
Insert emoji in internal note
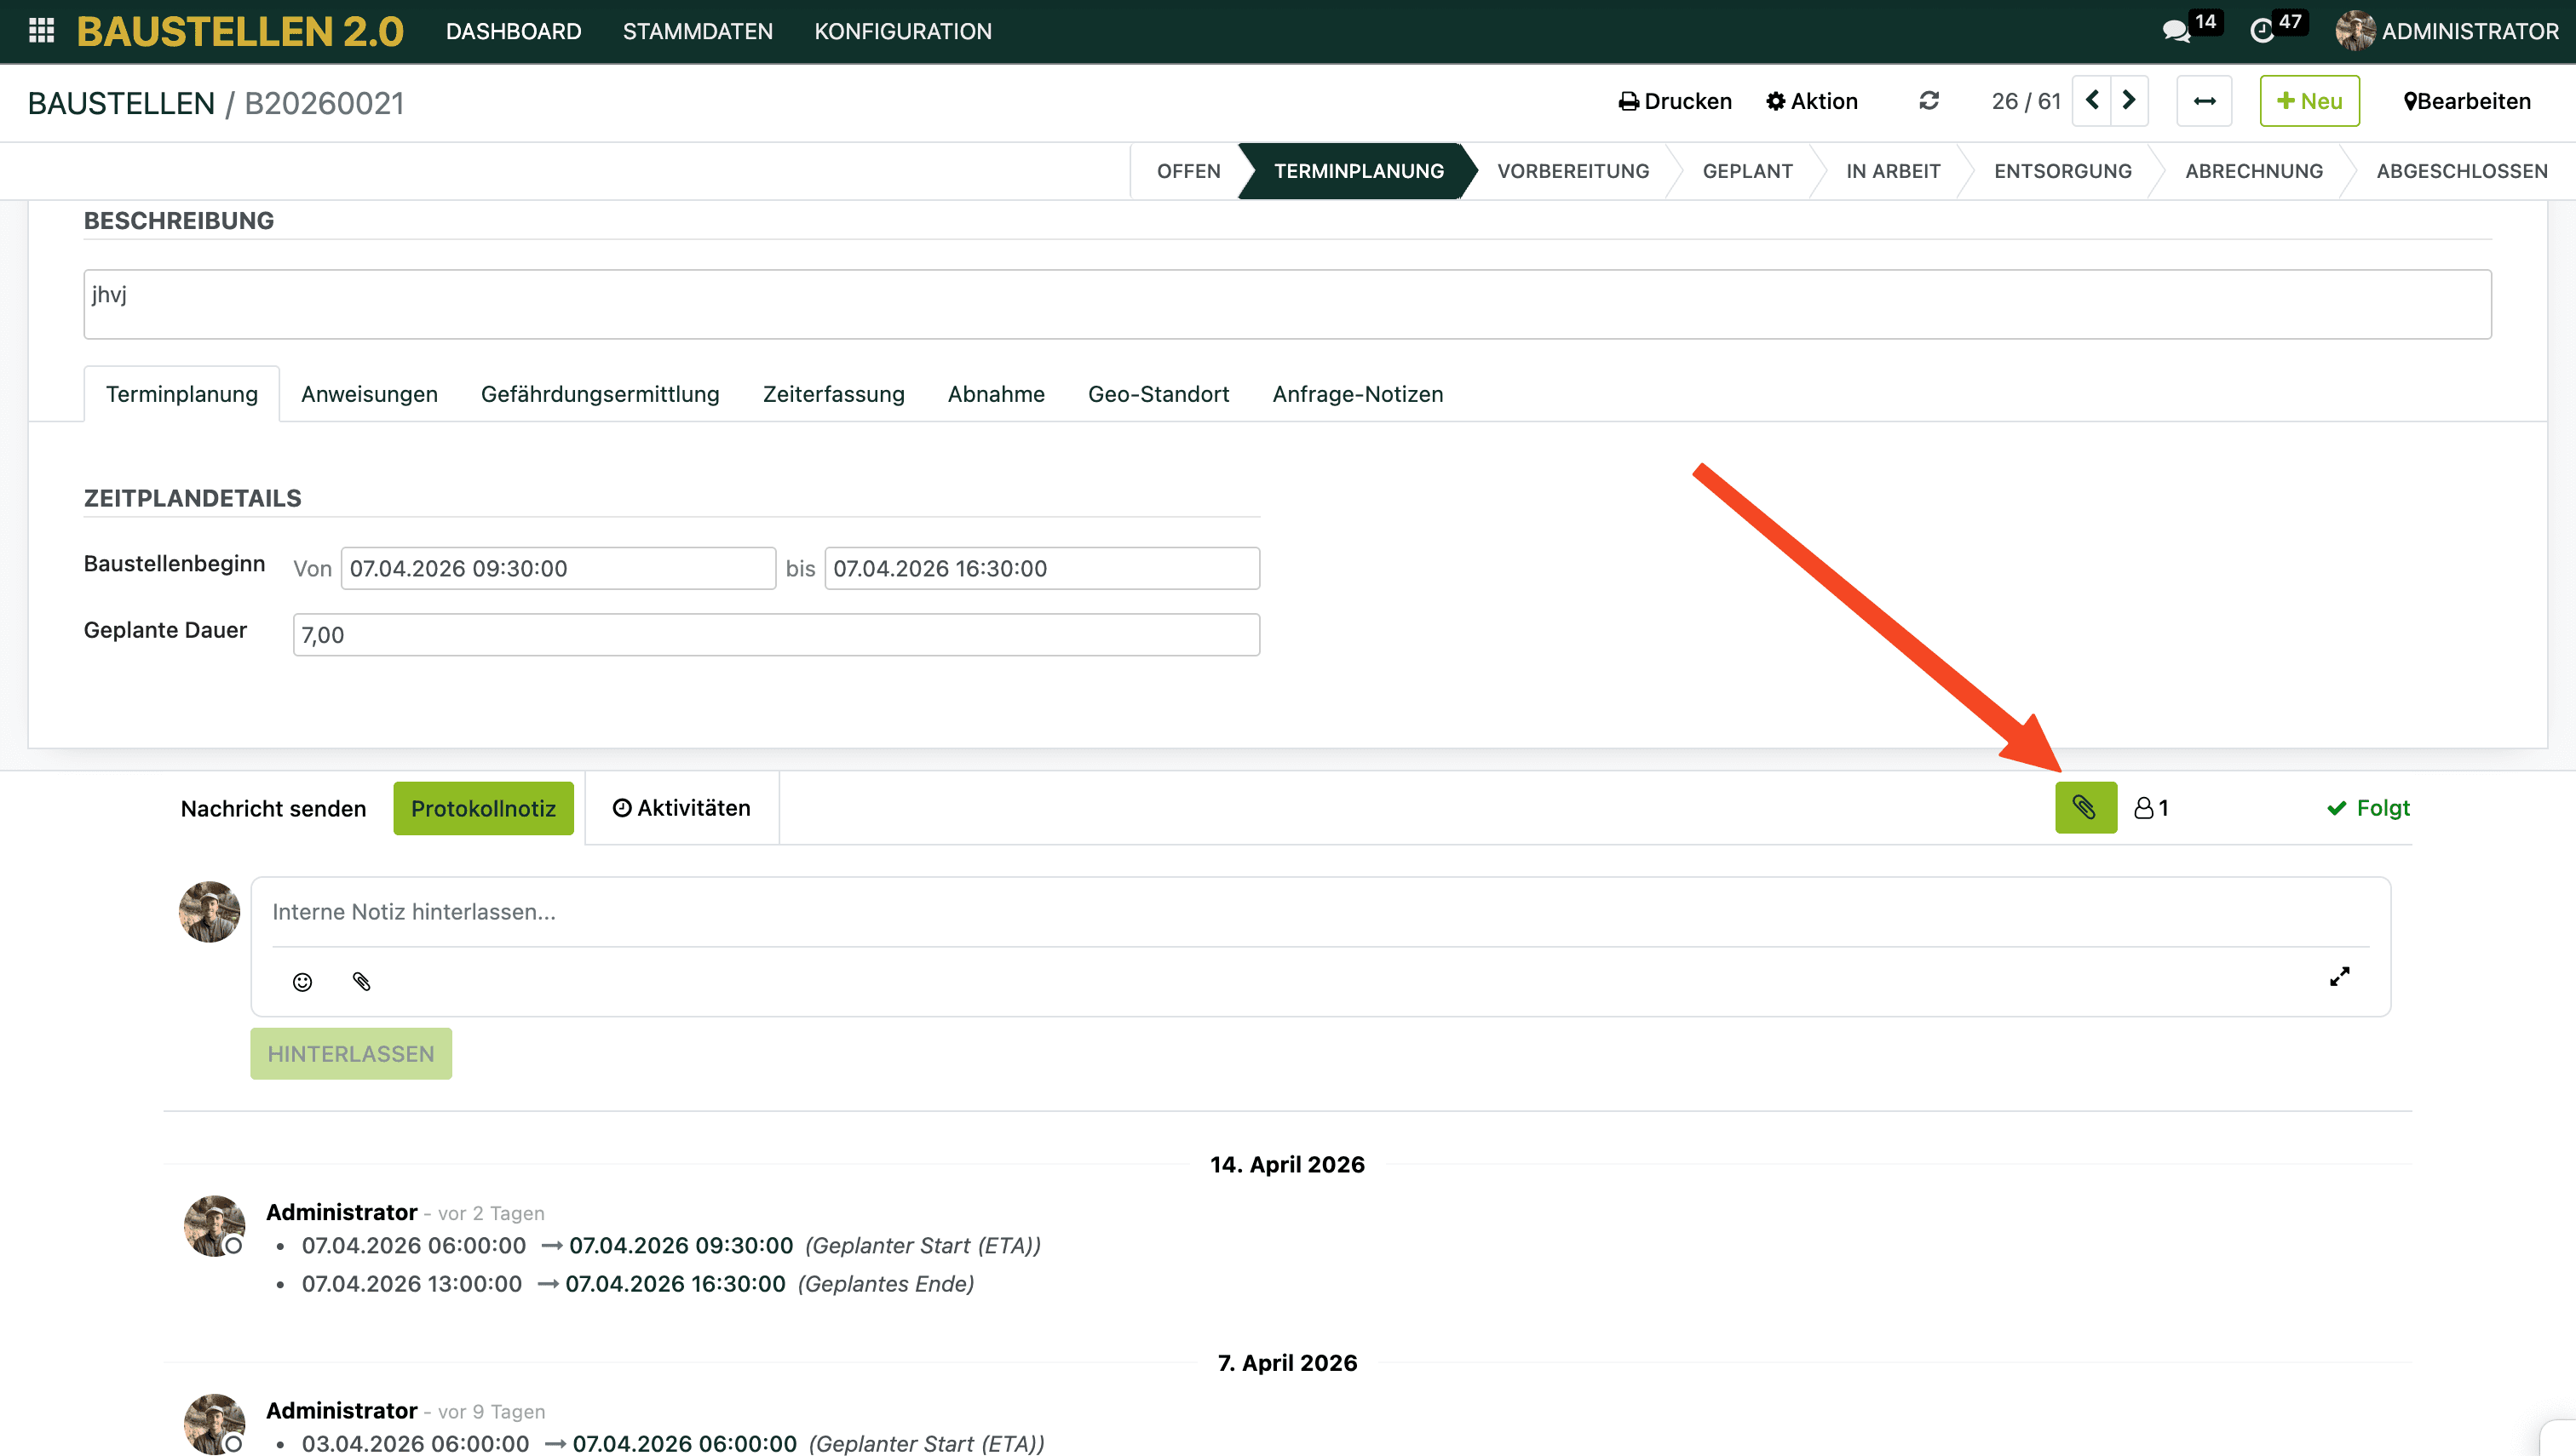(302, 982)
